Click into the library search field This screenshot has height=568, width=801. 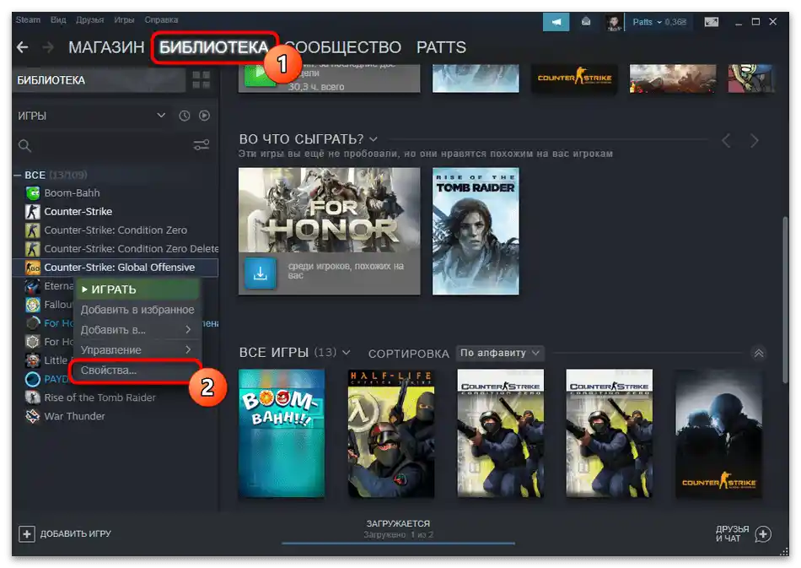tap(110, 146)
